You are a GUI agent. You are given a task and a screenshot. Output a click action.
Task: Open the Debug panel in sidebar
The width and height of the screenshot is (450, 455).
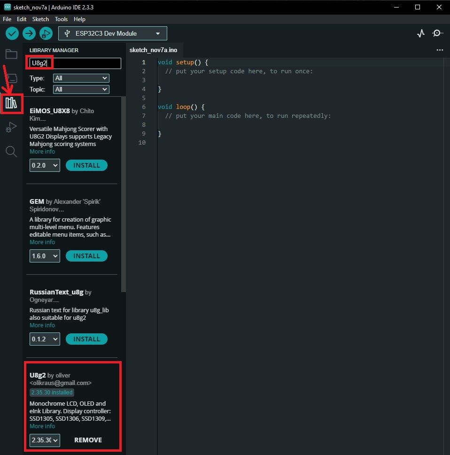click(11, 127)
